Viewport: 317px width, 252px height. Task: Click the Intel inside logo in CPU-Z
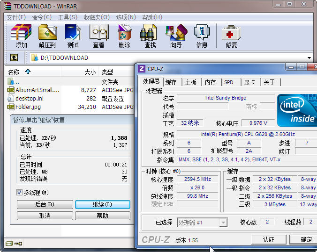pyautogui.click(x=297, y=110)
